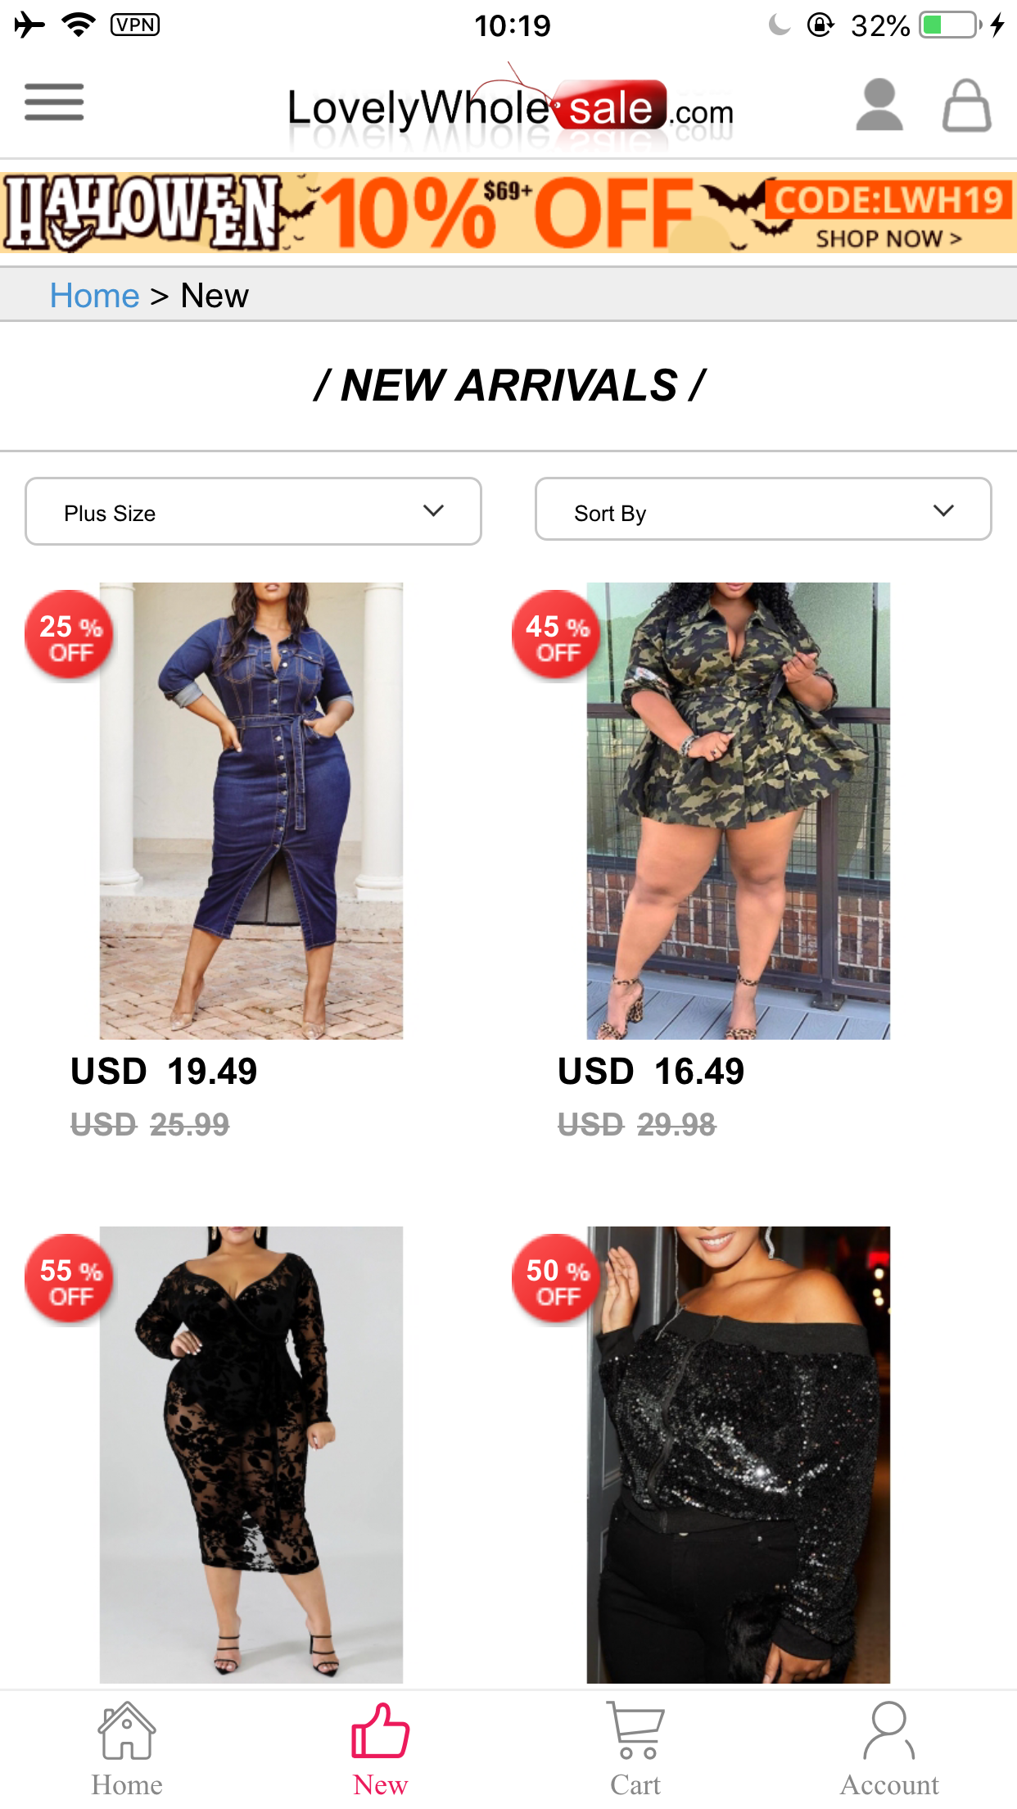The width and height of the screenshot is (1017, 1809).
Task: View the black sequin top product
Action: coord(738,1454)
